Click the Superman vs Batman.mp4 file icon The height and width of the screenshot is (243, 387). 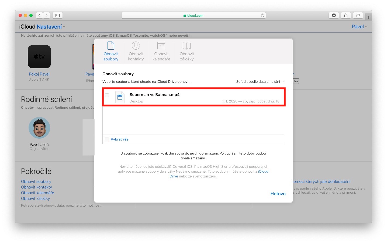[x=120, y=97]
